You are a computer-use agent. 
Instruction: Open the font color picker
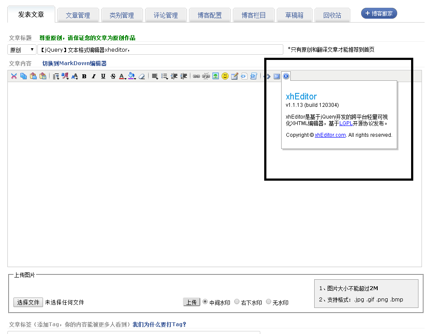pos(122,76)
